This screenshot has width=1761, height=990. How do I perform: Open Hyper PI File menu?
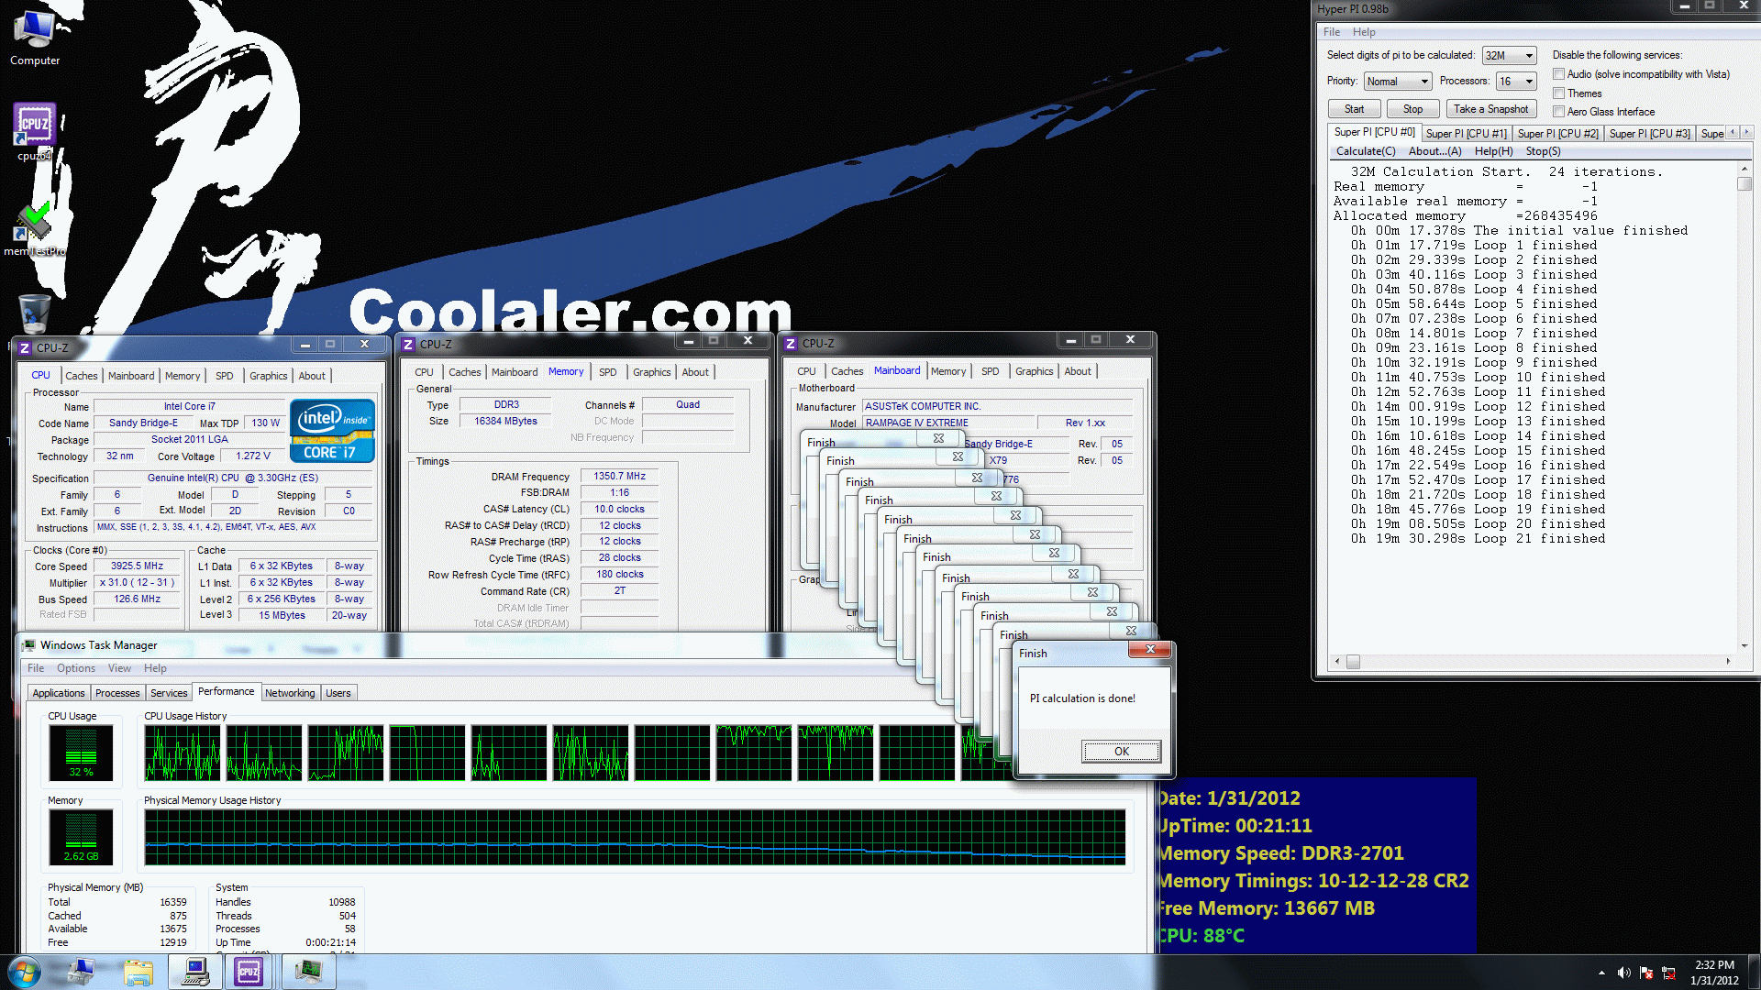(1331, 32)
